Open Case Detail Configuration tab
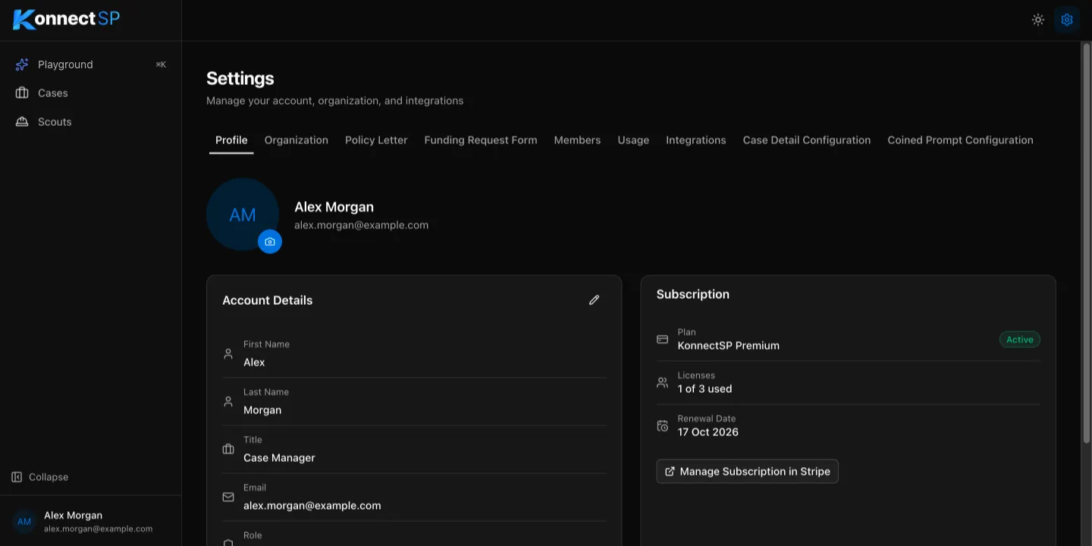 pyautogui.click(x=807, y=140)
